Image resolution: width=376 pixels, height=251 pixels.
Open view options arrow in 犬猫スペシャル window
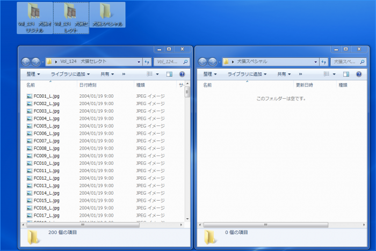pos(334,74)
